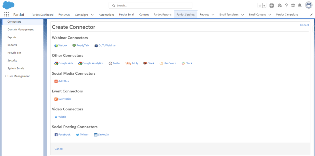Open the favorites list dropdown arrow
This screenshot has width=315, height=156.
point(264,6)
